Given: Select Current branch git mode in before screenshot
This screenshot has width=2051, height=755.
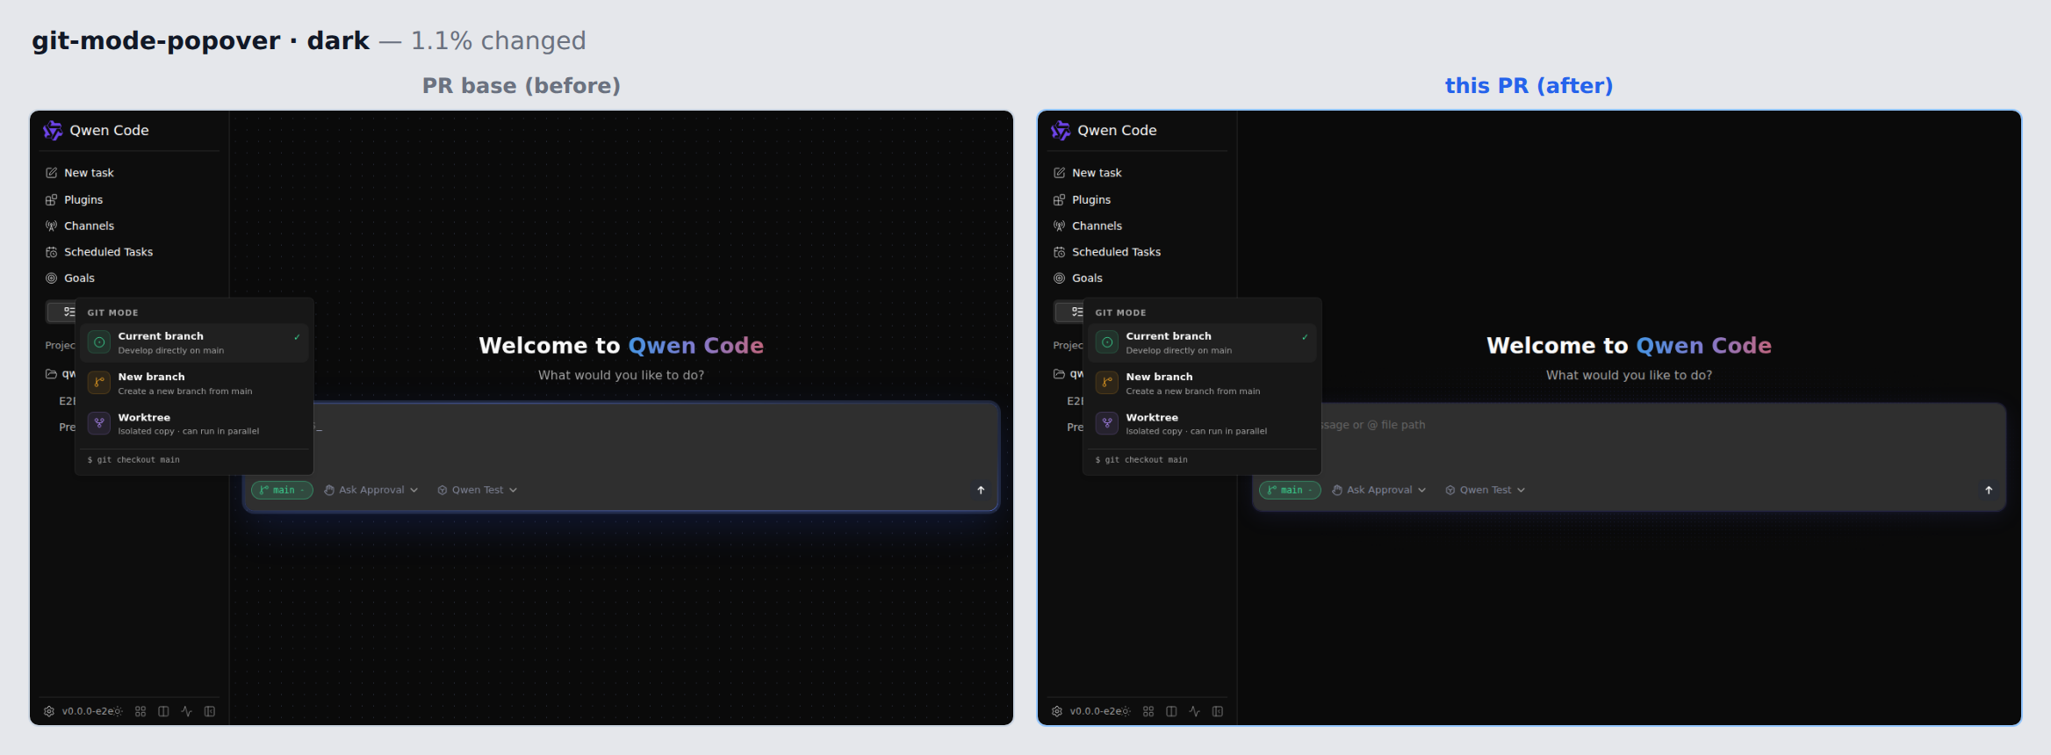Looking at the screenshot, I should [x=194, y=342].
